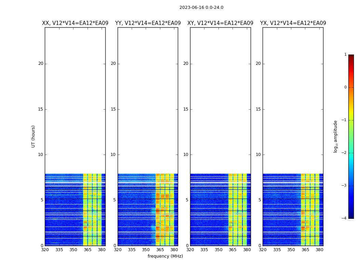Click the frequency (MHz) axis label
Image resolution: width=359 pixels, height=273 pixels.
[x=165, y=256]
